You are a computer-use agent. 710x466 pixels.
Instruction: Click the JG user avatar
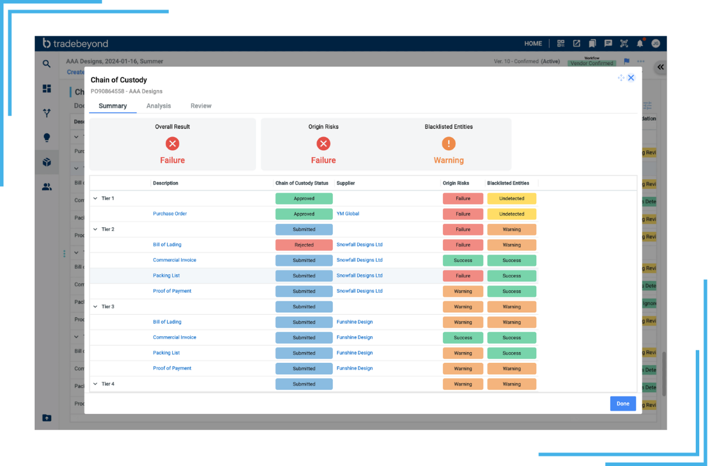[x=655, y=44]
